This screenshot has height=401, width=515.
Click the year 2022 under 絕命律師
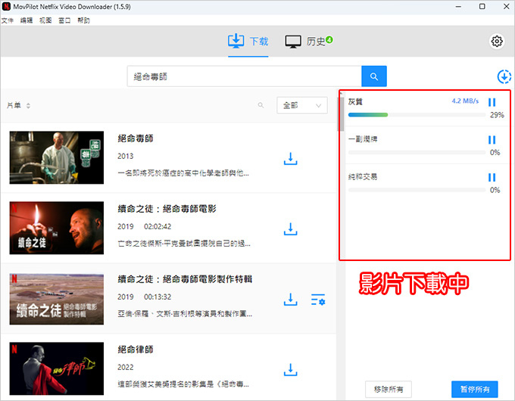126,367
